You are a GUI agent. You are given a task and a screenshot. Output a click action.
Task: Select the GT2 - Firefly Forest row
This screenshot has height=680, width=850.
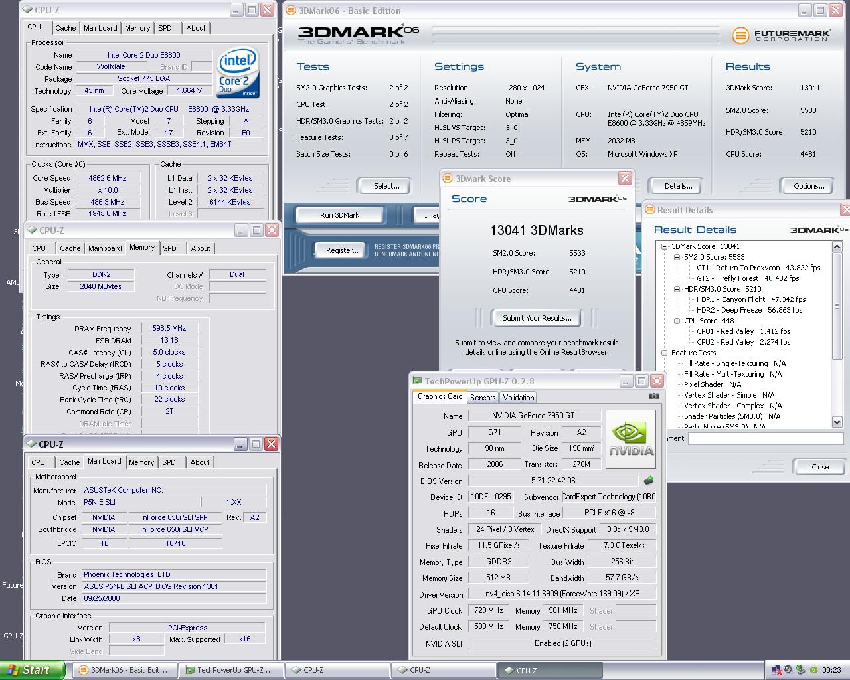(748, 278)
